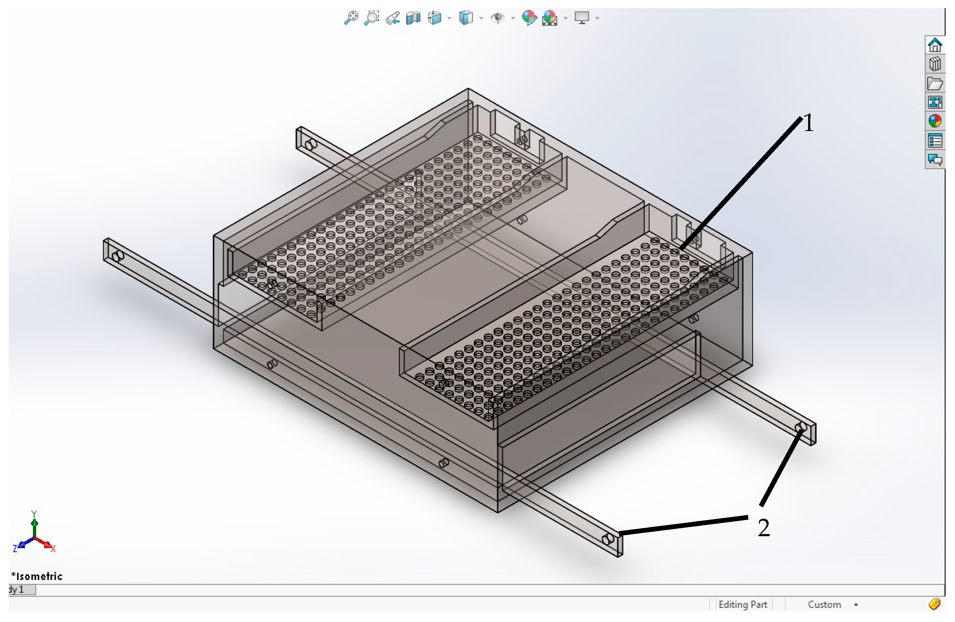Expand the Hide/Show Items dropdown arrow
Viewport: 955px width, 622px height.
(513, 18)
